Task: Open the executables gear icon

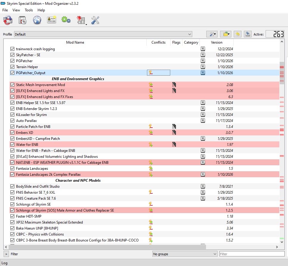Action: coord(66,19)
